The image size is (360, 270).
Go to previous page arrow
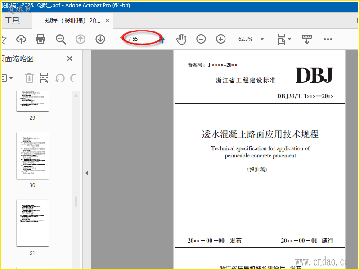81,39
